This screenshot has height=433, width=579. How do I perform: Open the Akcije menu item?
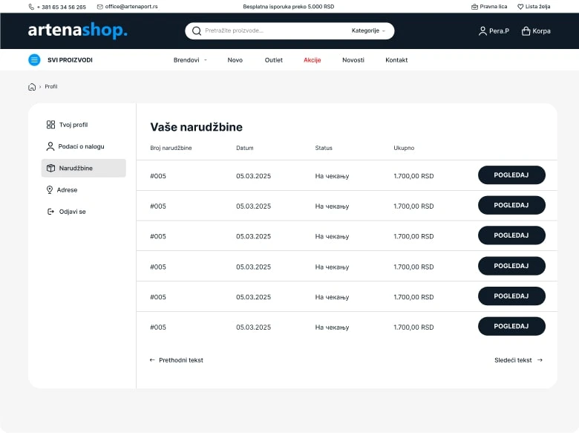tap(312, 60)
